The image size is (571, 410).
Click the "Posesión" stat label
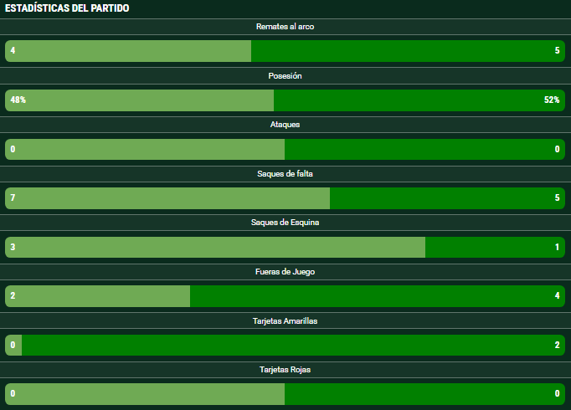point(285,76)
